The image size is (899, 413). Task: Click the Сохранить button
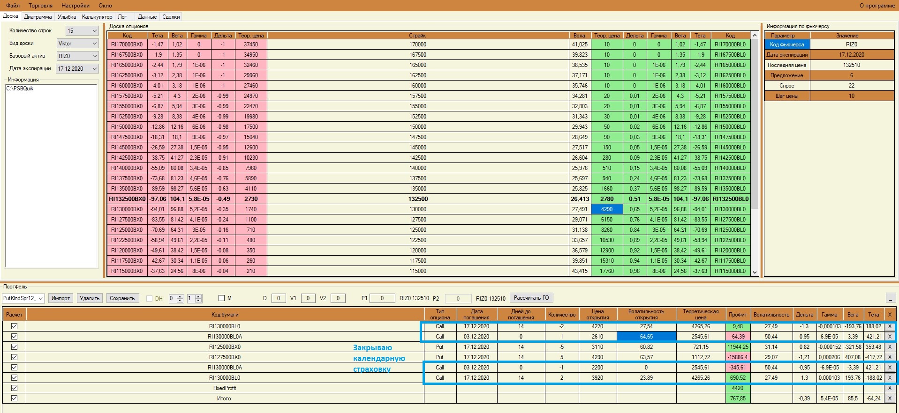(122, 298)
